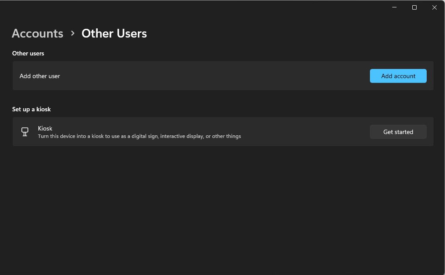Click blank space right of the page title
Image resolution: width=445 pixels, height=275 pixels.
(284, 34)
